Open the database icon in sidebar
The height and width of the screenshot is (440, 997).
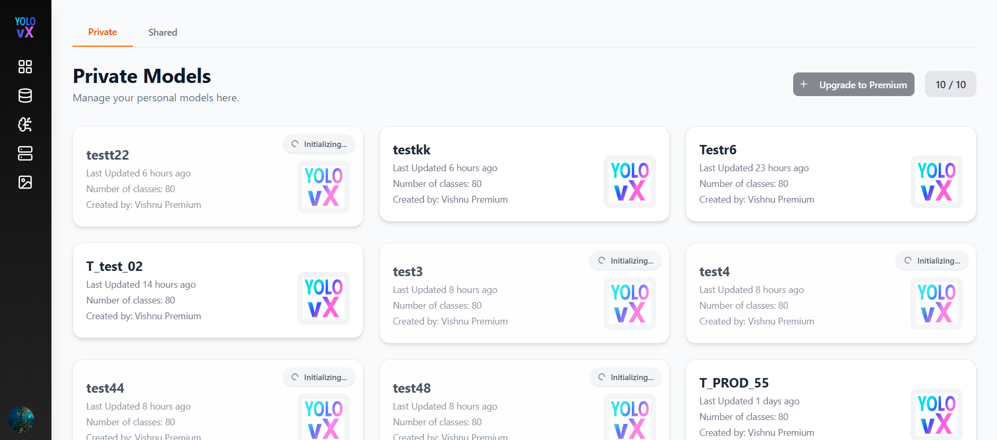click(x=25, y=96)
